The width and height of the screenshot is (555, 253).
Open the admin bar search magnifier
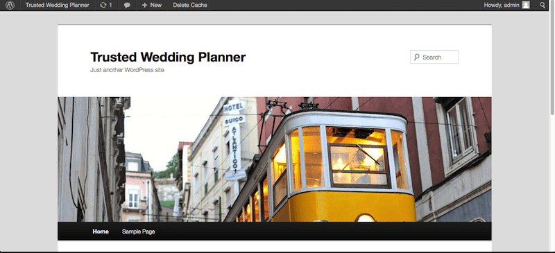tap(543, 5)
